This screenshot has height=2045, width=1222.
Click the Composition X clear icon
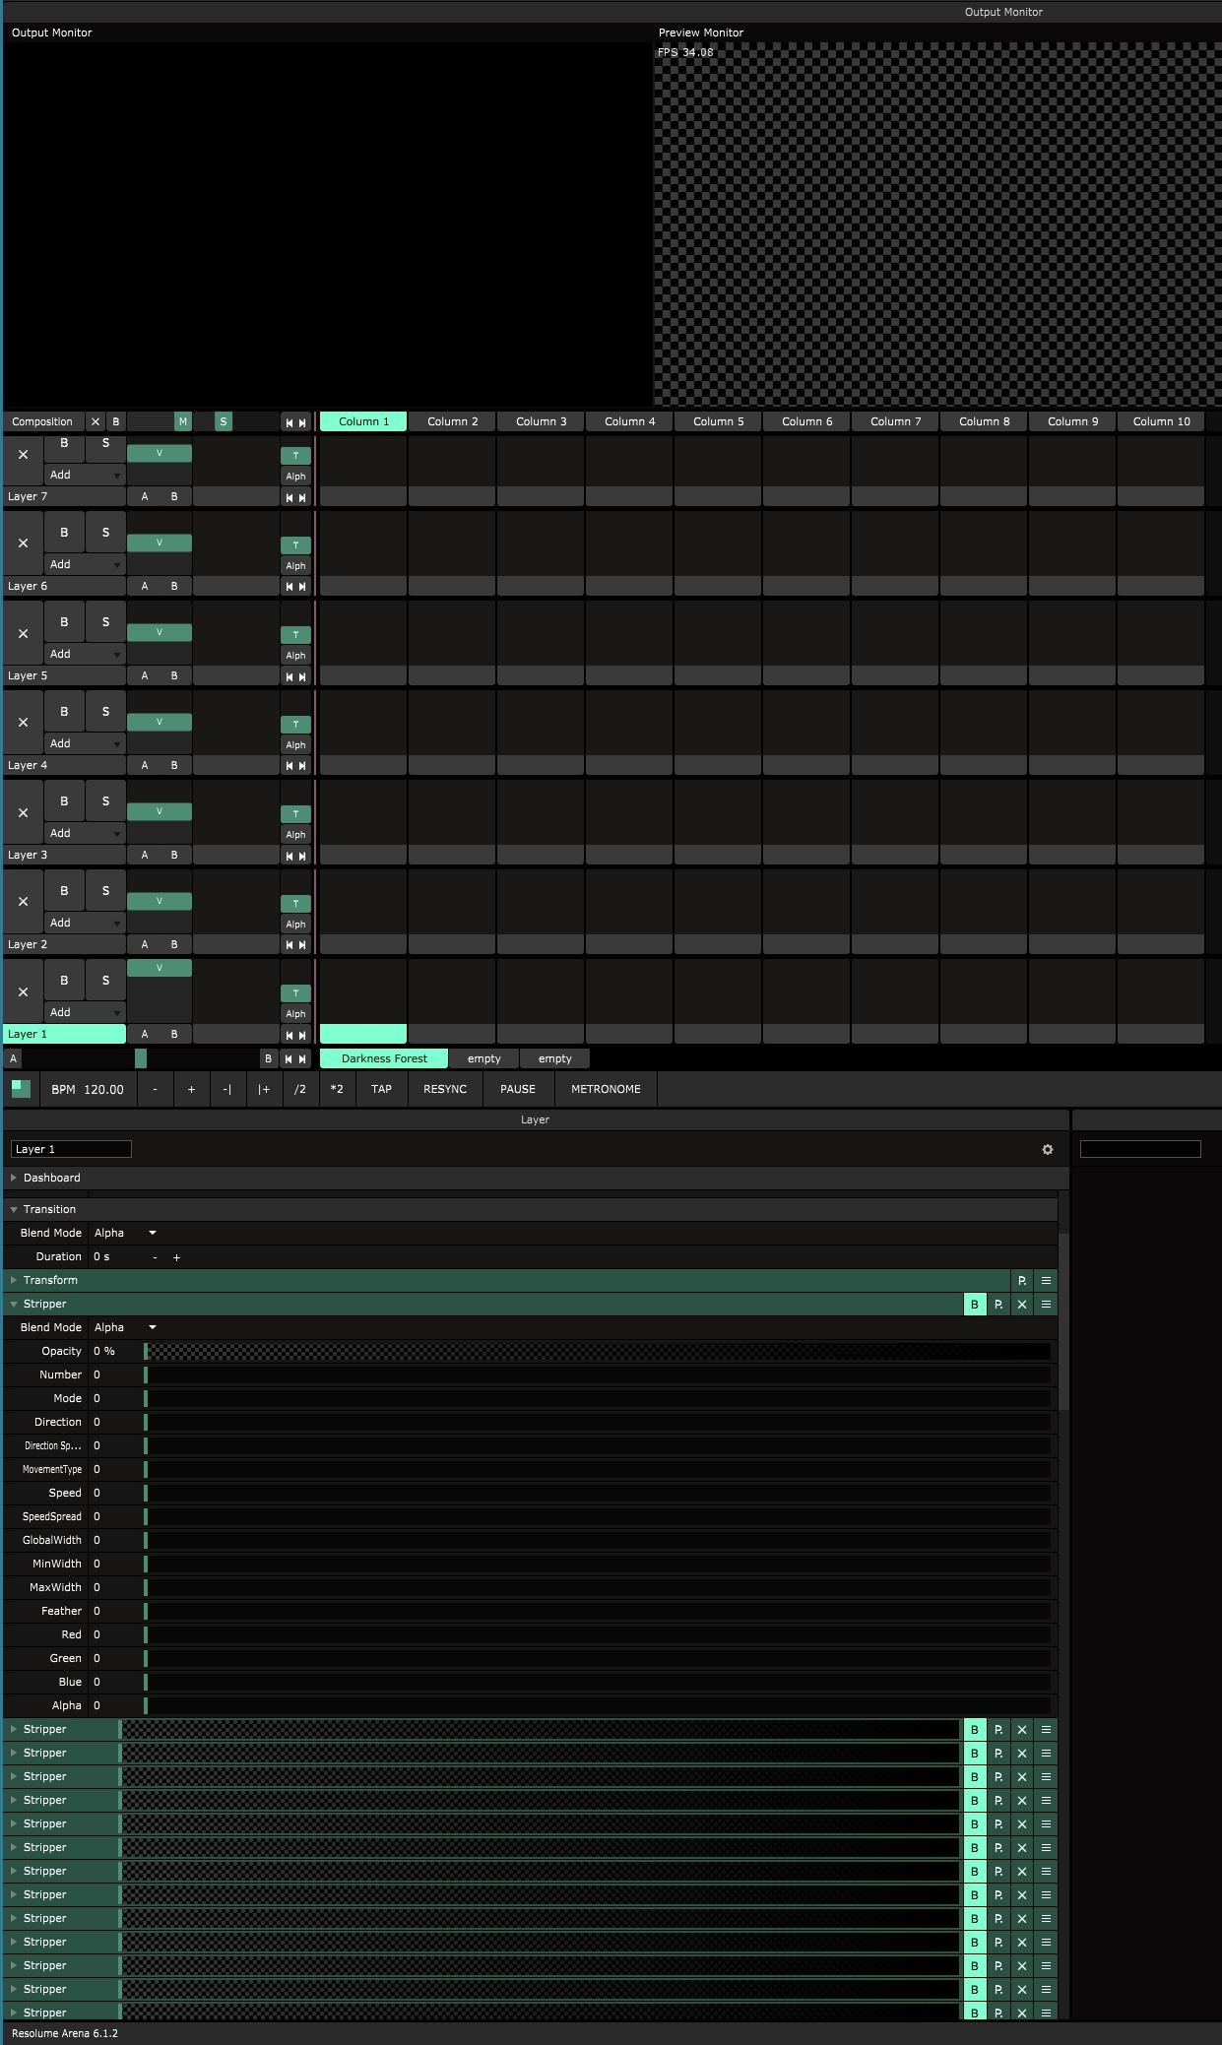coord(96,421)
